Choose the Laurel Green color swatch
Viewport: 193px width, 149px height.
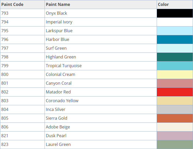click(x=175, y=145)
